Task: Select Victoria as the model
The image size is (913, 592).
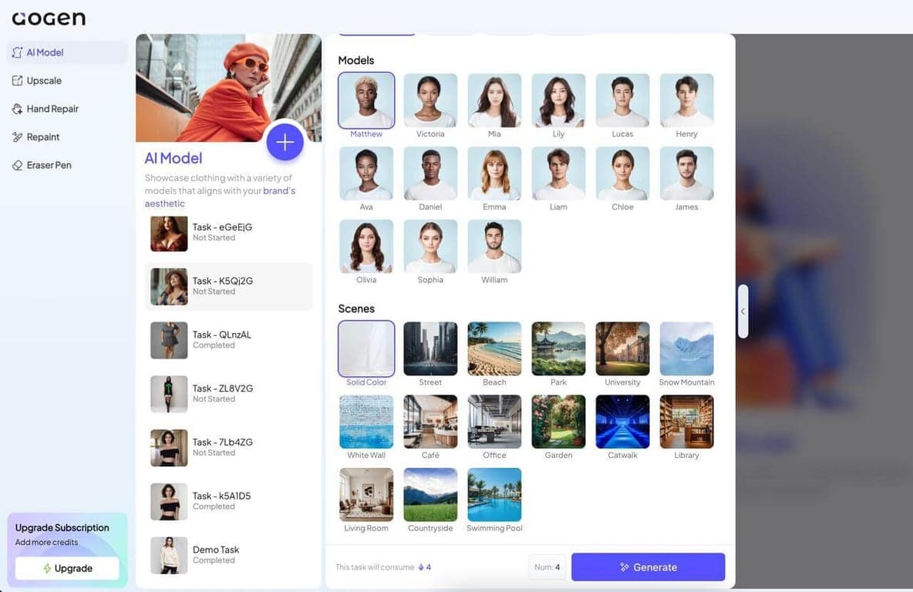Action: [x=430, y=101]
